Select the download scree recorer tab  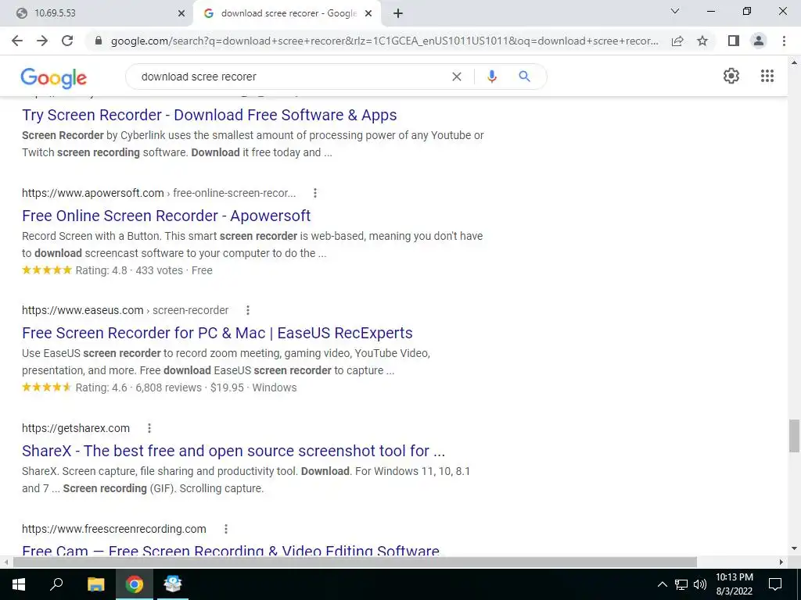tap(289, 13)
